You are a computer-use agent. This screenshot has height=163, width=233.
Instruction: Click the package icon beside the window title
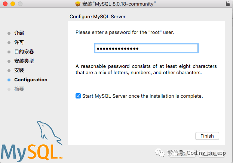tap(77, 4)
